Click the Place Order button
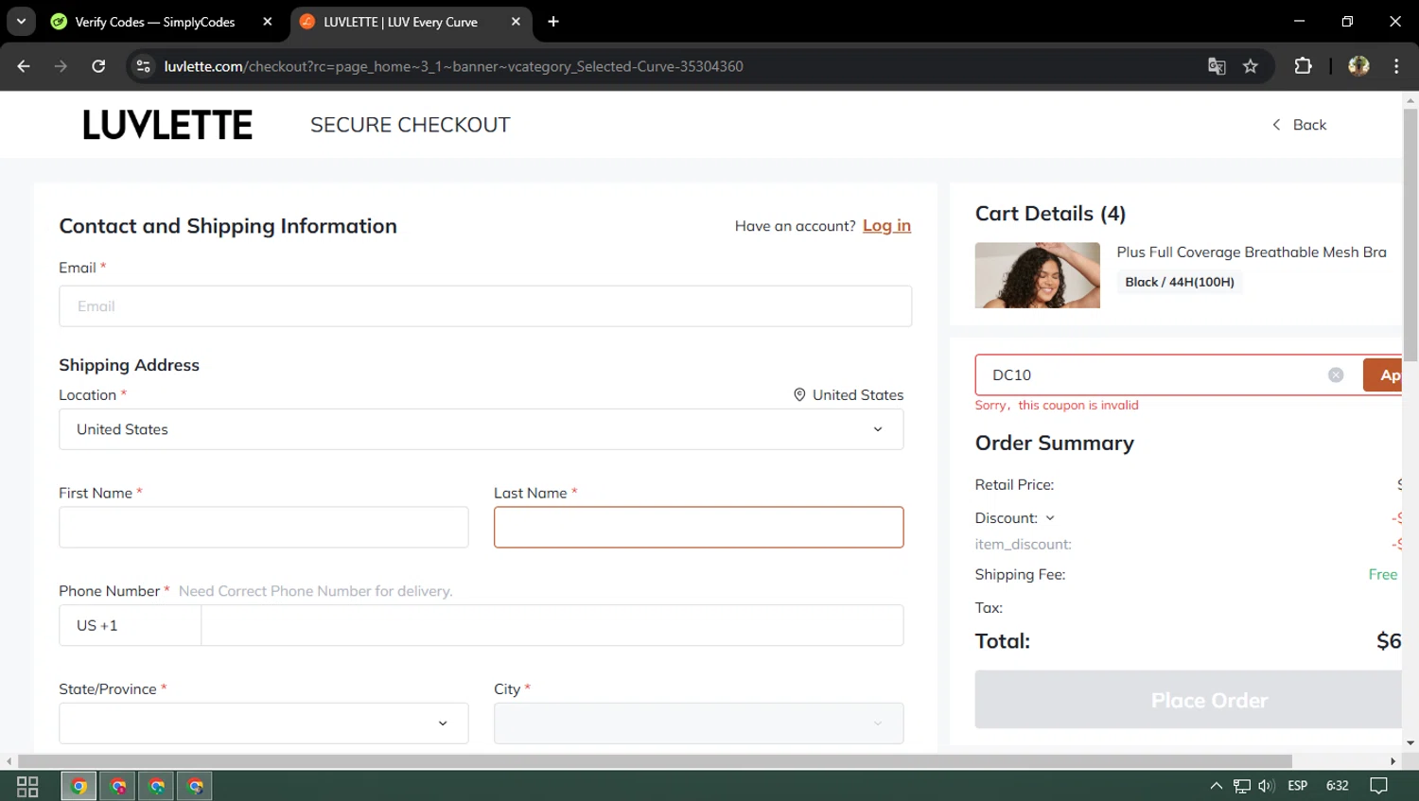The image size is (1419, 801). click(x=1189, y=700)
